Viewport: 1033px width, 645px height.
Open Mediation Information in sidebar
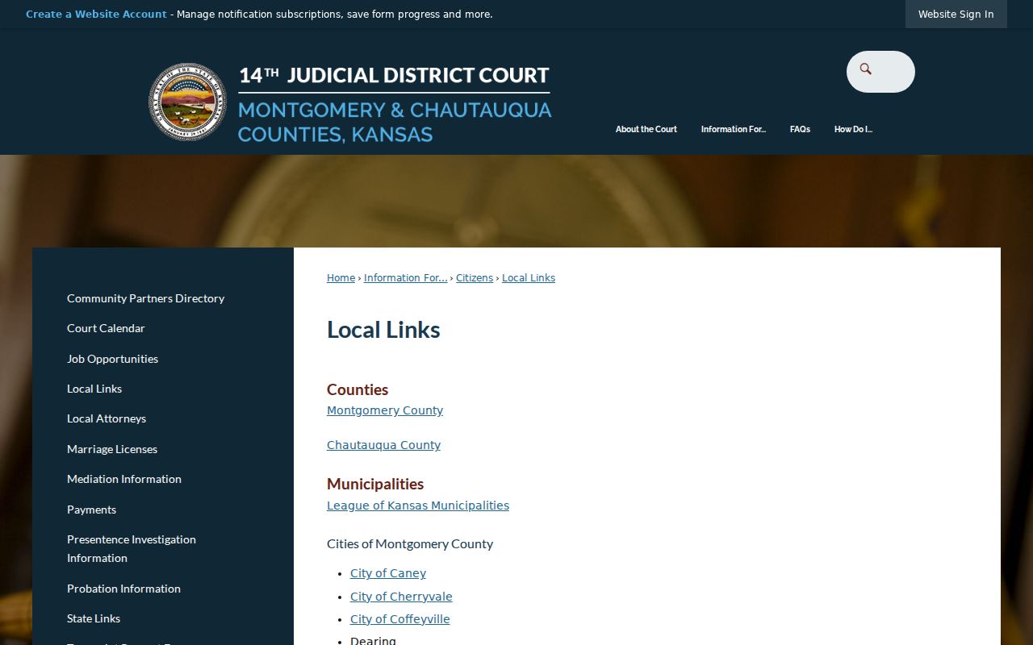pos(124,479)
